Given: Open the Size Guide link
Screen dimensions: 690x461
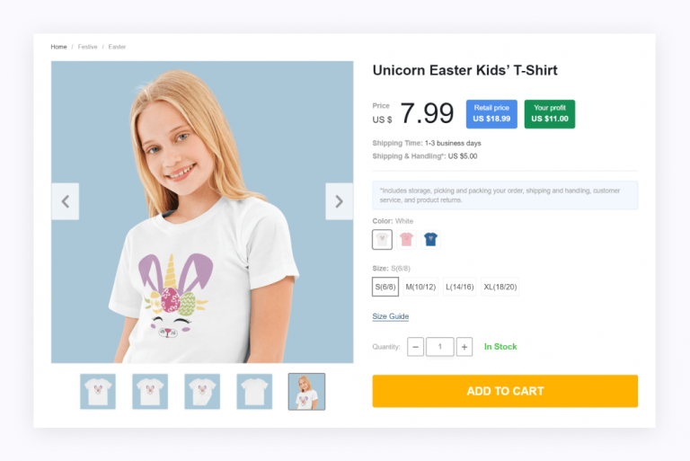Looking at the screenshot, I should (390, 316).
